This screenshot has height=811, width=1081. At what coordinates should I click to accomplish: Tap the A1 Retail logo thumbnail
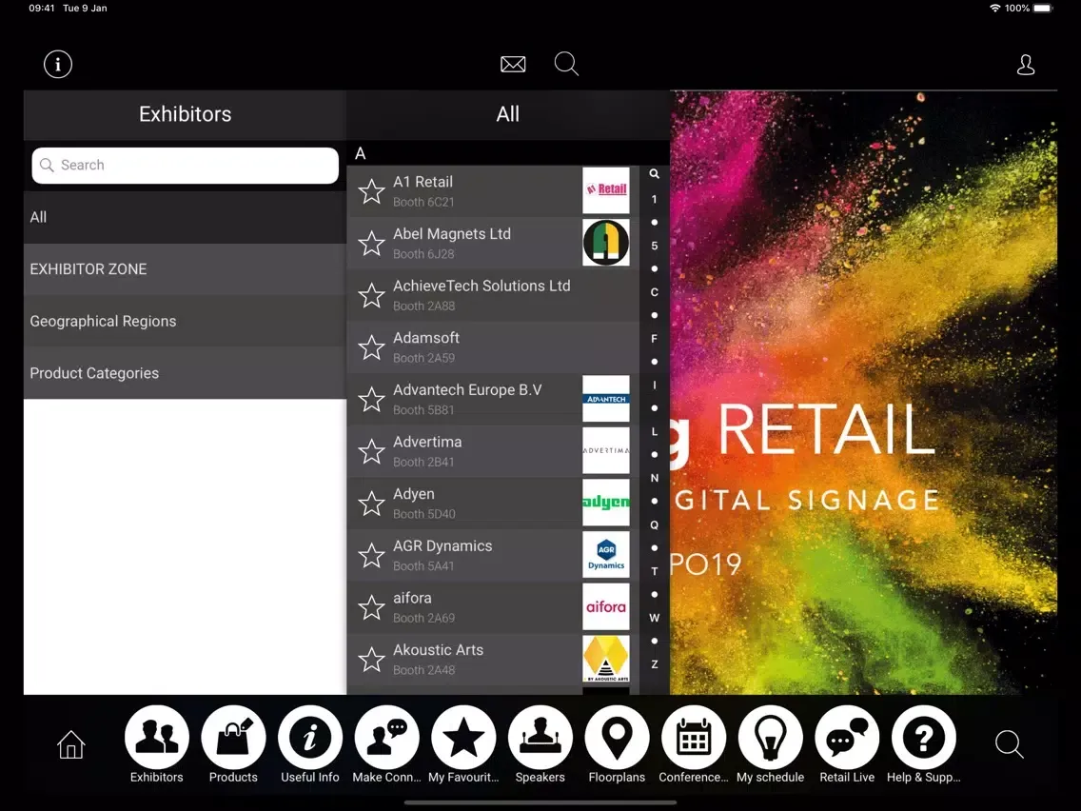[x=606, y=190]
